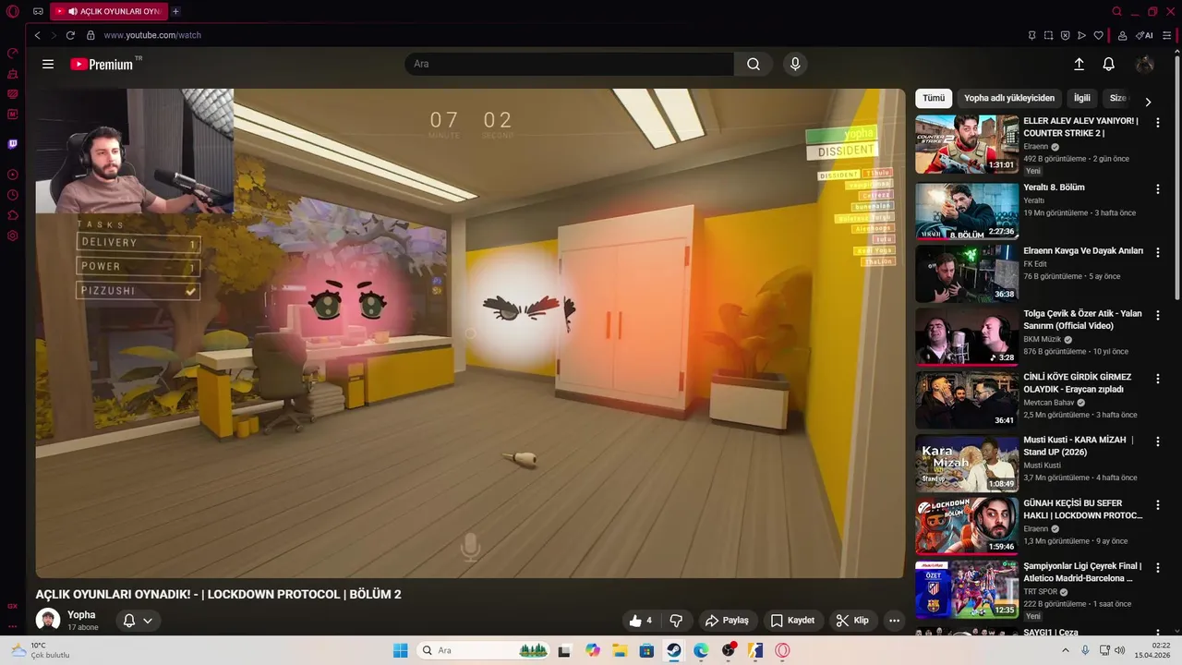View site security lock info
1182x665 pixels.
tap(90, 35)
